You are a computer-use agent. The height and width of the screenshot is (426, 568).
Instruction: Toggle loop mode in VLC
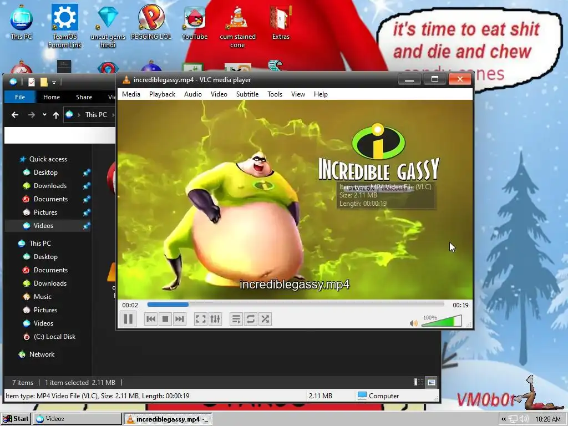click(x=250, y=319)
